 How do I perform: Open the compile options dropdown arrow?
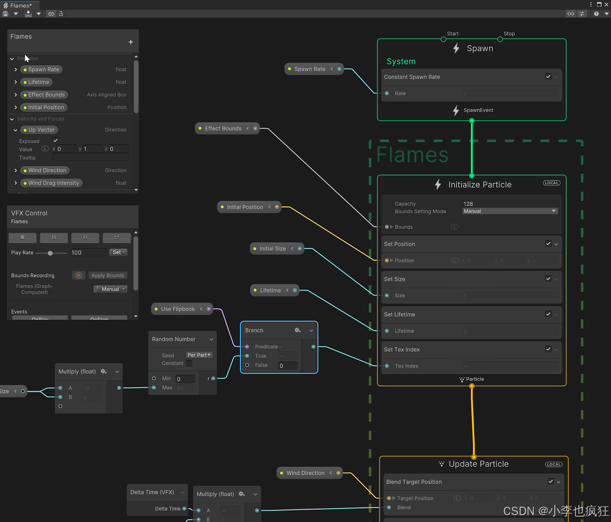tap(39, 14)
